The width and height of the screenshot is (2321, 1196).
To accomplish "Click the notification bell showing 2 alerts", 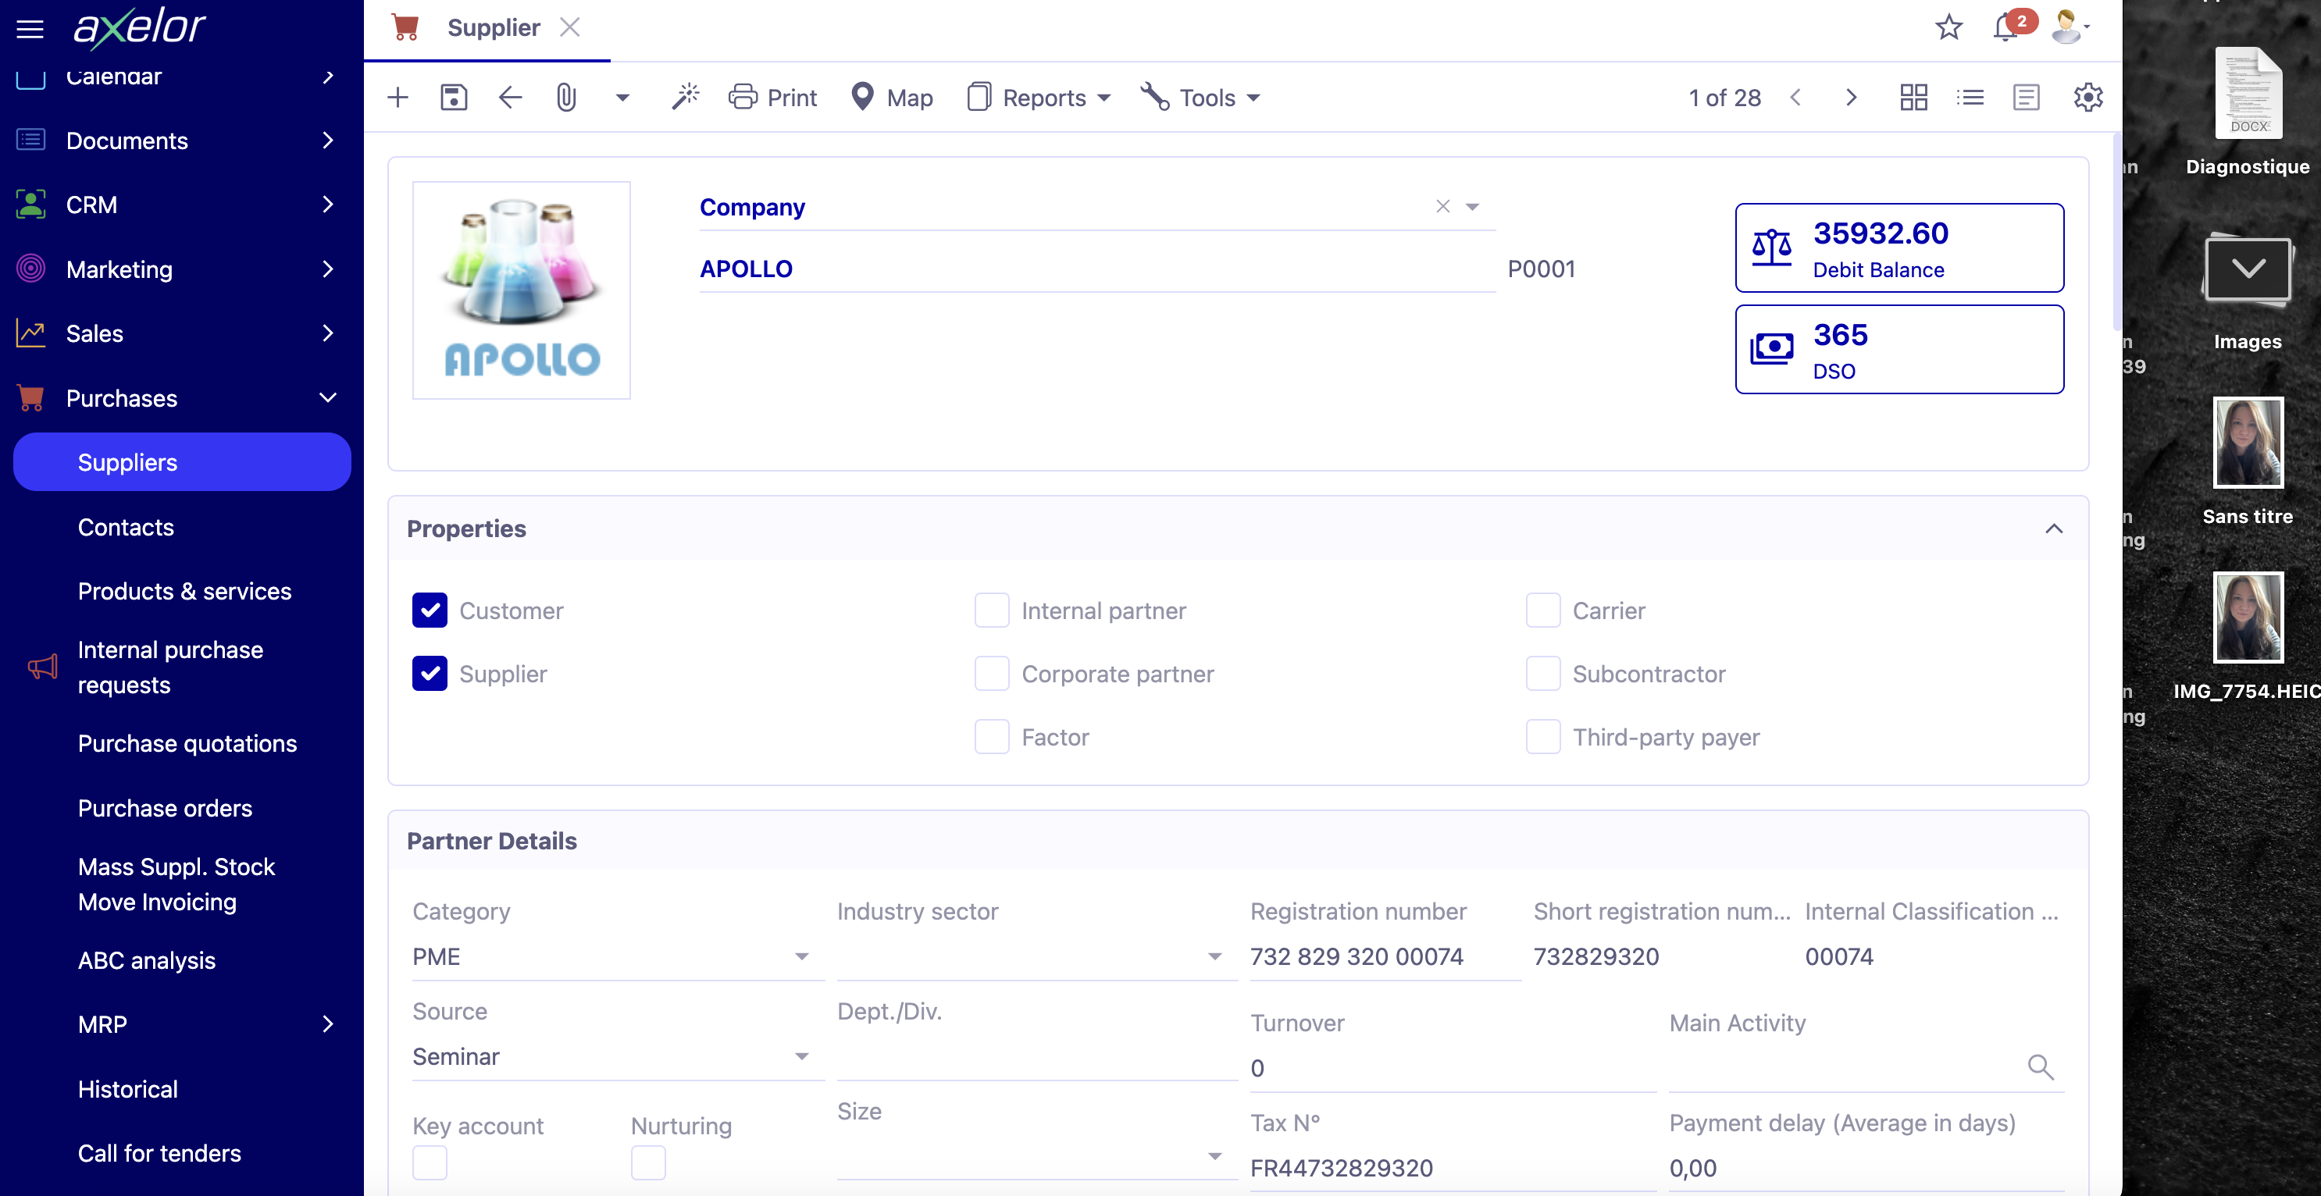I will coord(2004,28).
